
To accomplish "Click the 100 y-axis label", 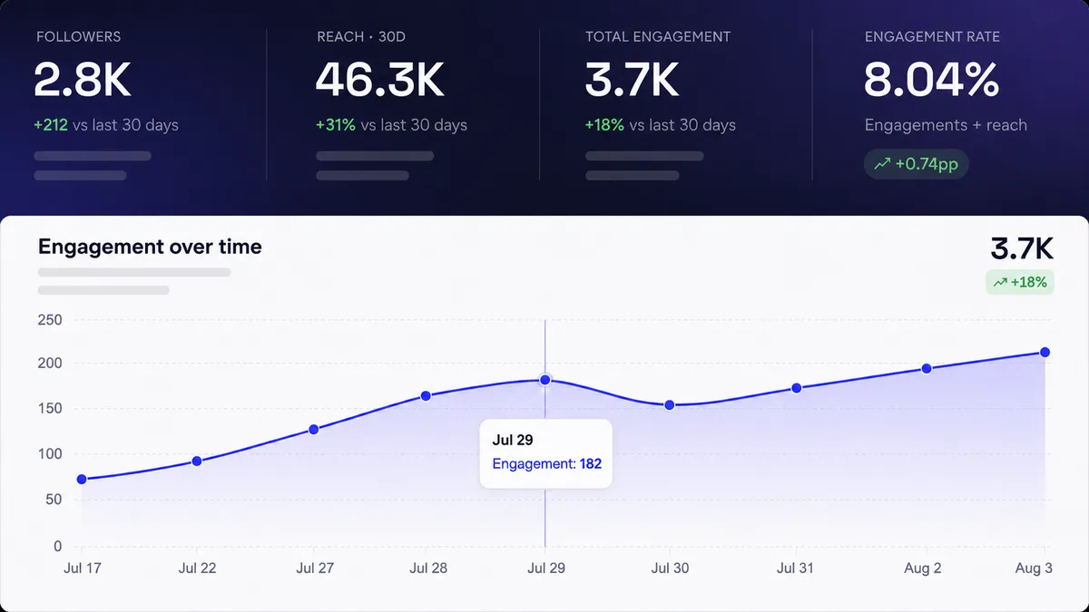I will pyautogui.click(x=50, y=454).
